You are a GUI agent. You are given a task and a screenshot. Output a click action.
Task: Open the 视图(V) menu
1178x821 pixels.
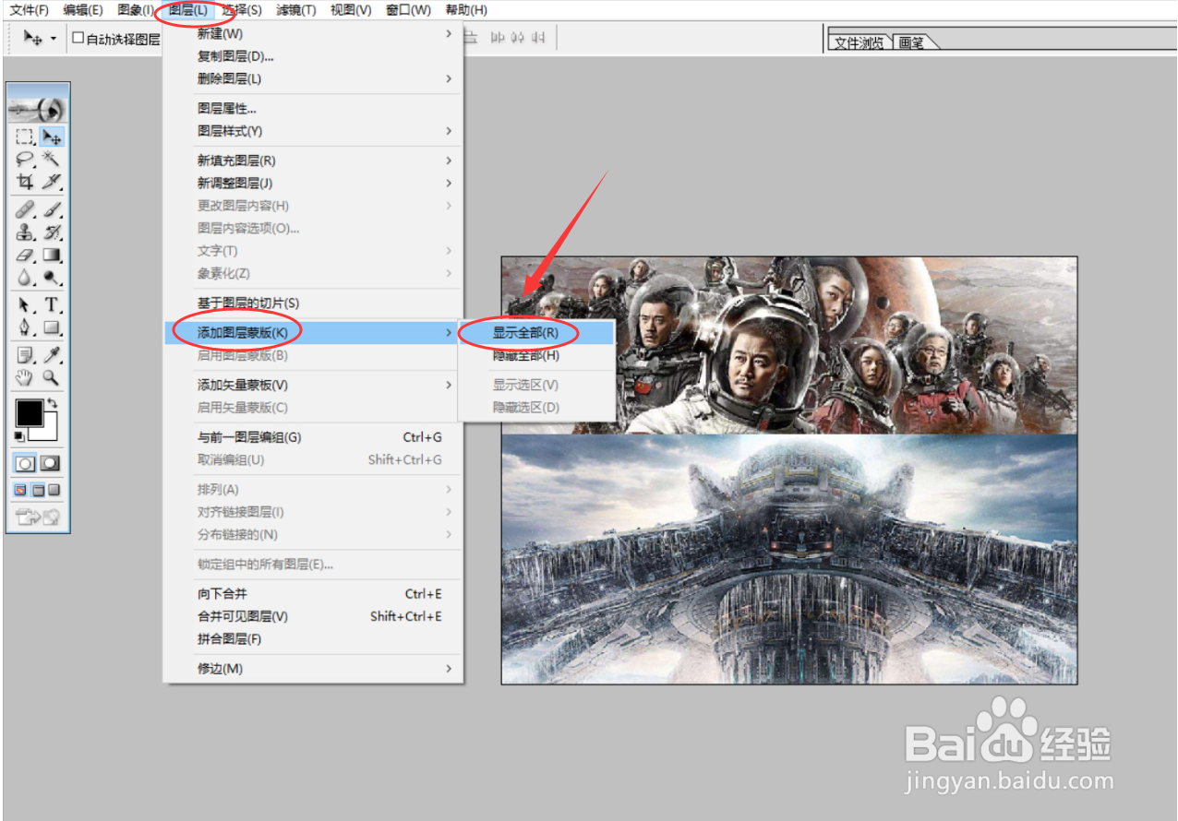pos(351,10)
